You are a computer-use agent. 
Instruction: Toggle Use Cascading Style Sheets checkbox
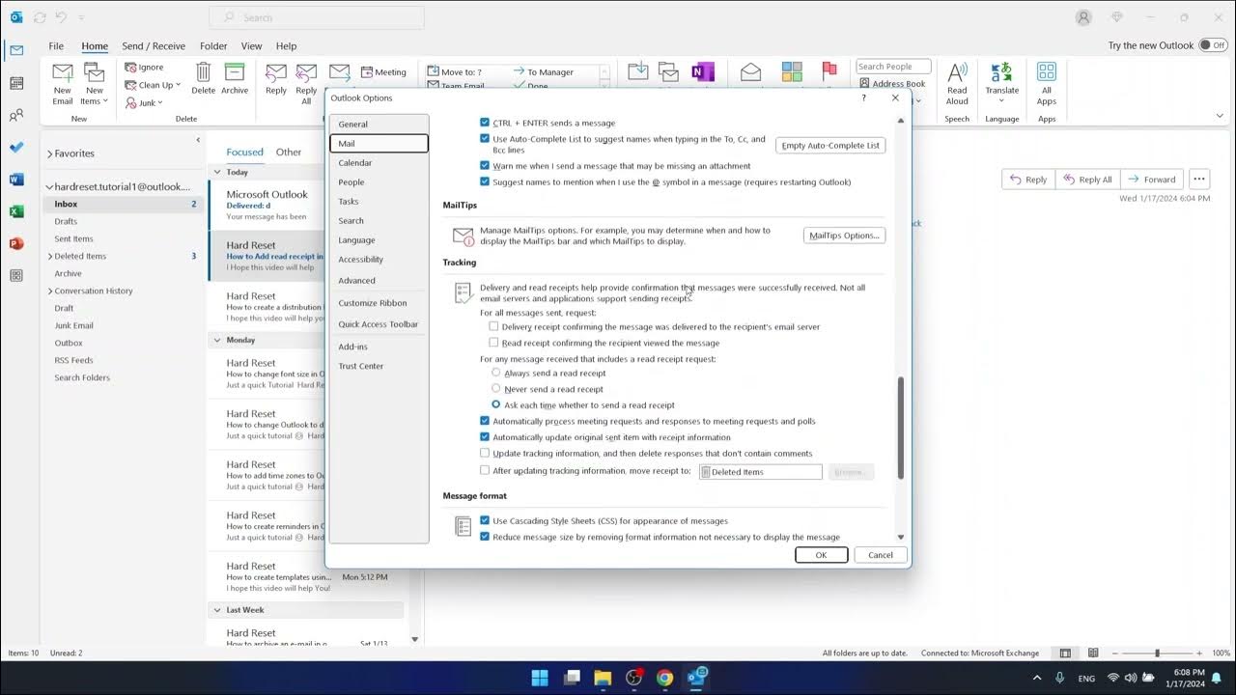click(x=485, y=520)
